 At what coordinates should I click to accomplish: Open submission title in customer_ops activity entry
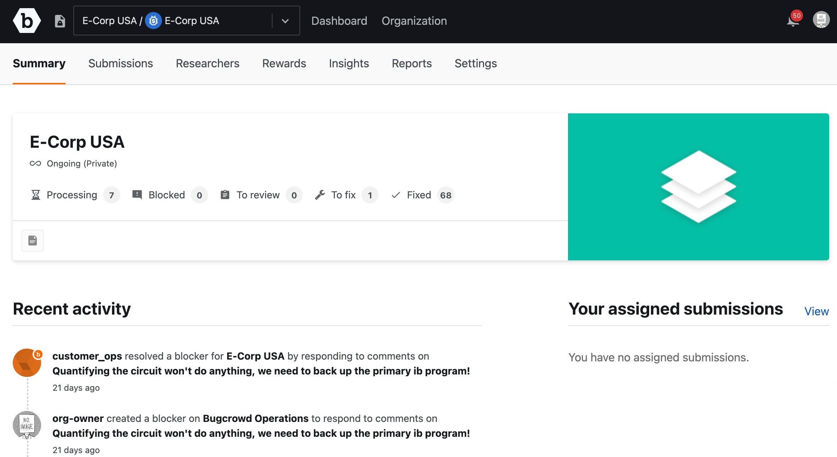tap(261, 371)
